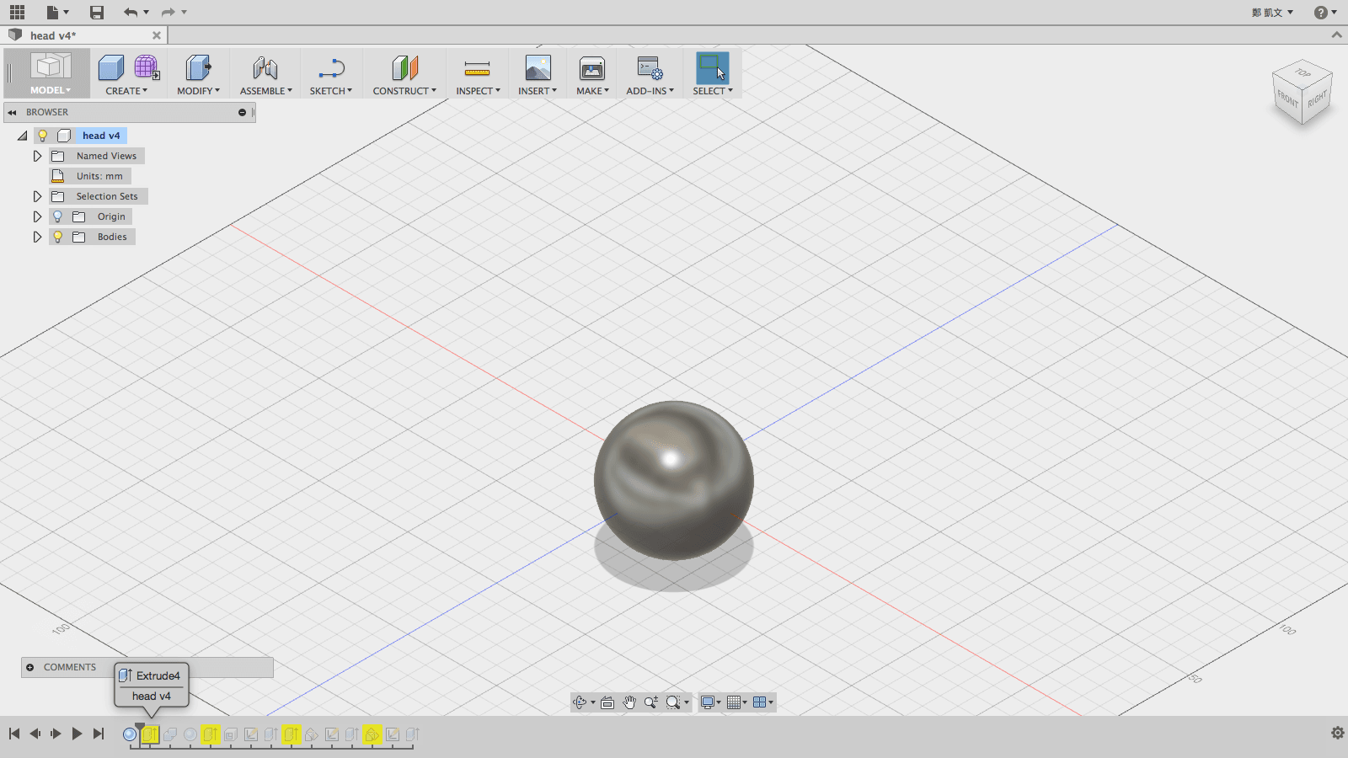Open timeline settings gear icon

[x=1337, y=733]
